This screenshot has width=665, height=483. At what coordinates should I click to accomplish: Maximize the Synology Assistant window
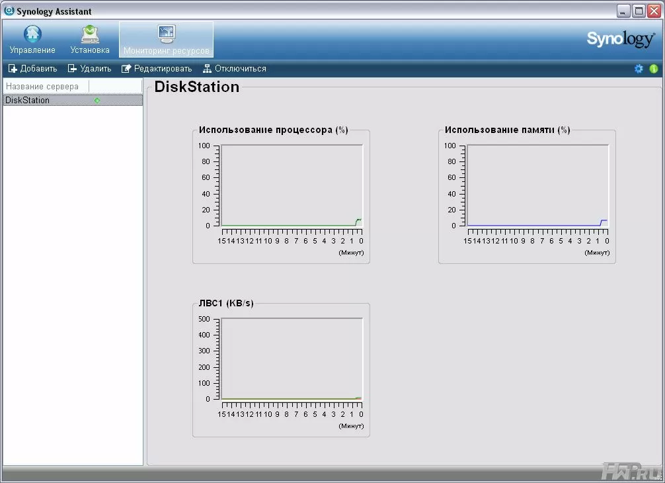pyautogui.click(x=639, y=11)
